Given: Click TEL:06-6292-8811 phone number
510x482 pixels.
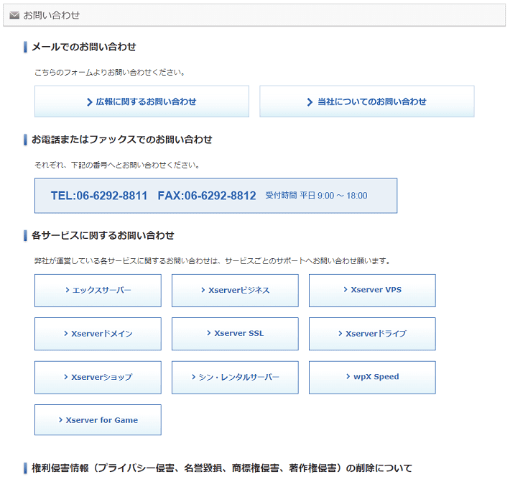Looking at the screenshot, I should pos(99,196).
